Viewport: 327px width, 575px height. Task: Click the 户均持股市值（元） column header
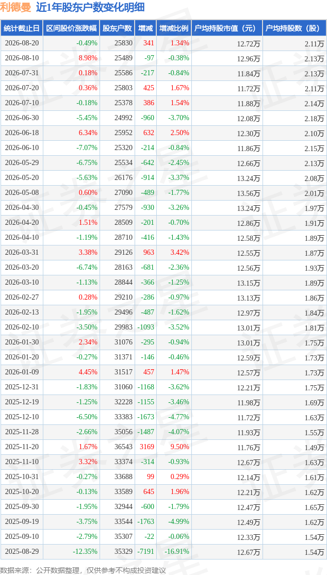click(227, 28)
